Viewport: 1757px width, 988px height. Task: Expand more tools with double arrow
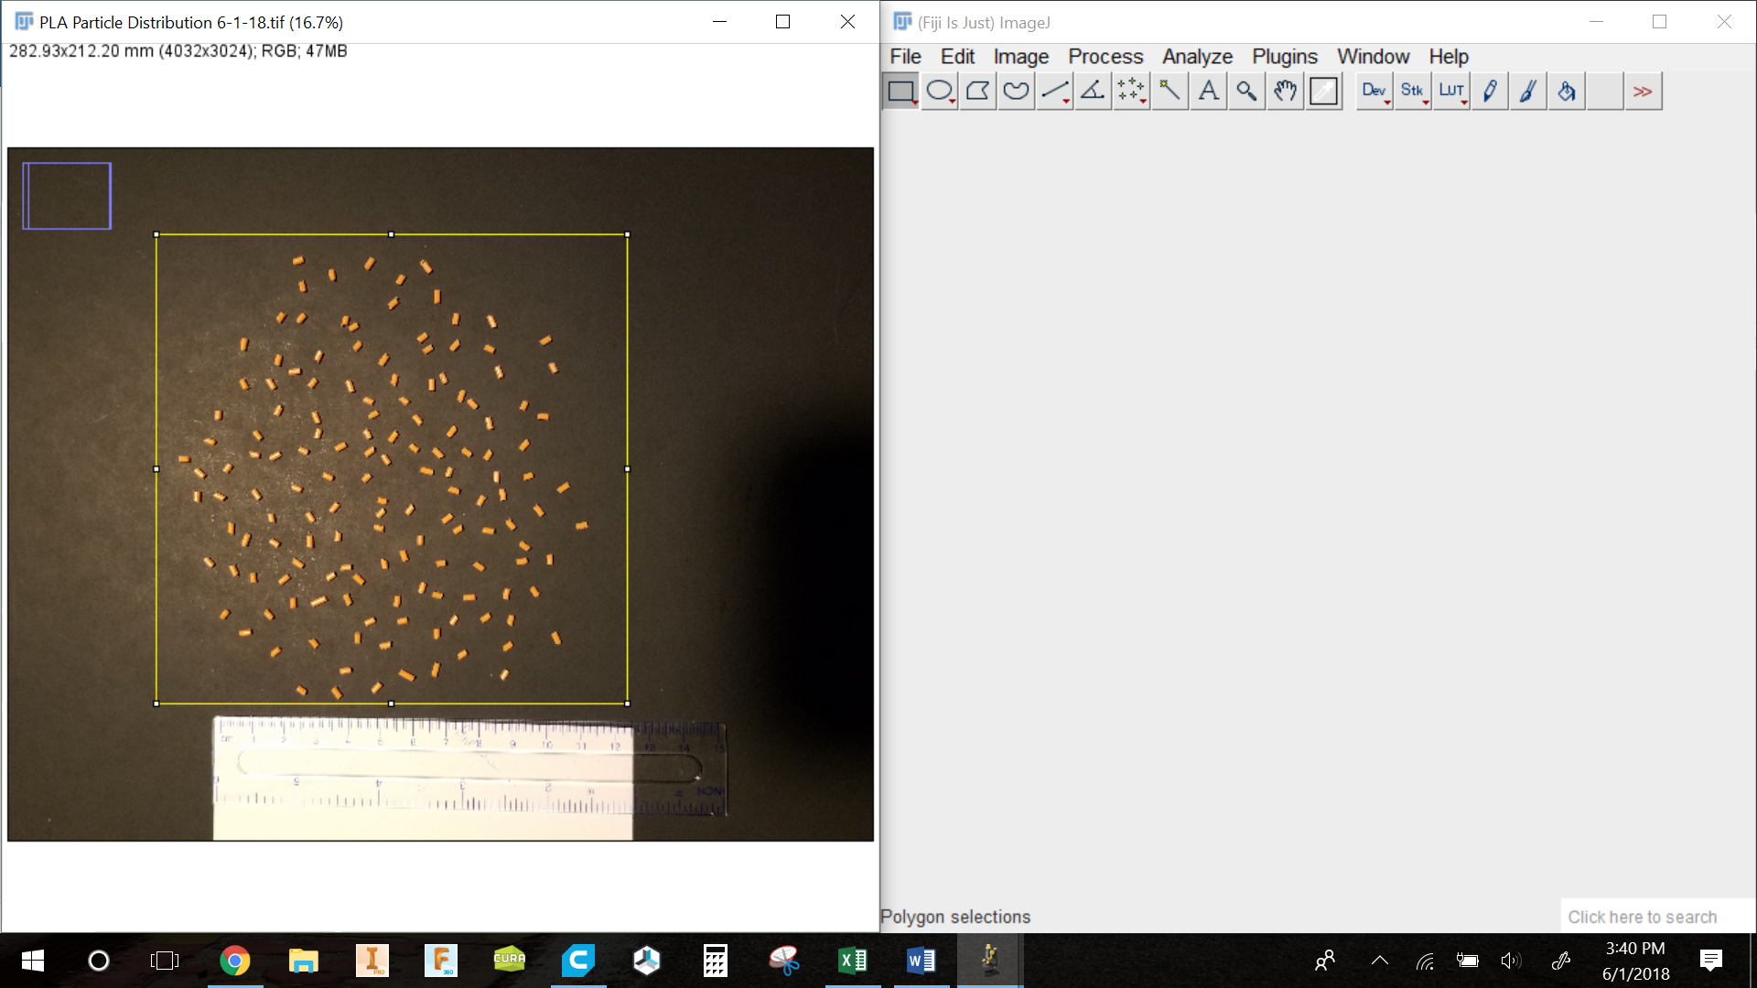point(1643,91)
